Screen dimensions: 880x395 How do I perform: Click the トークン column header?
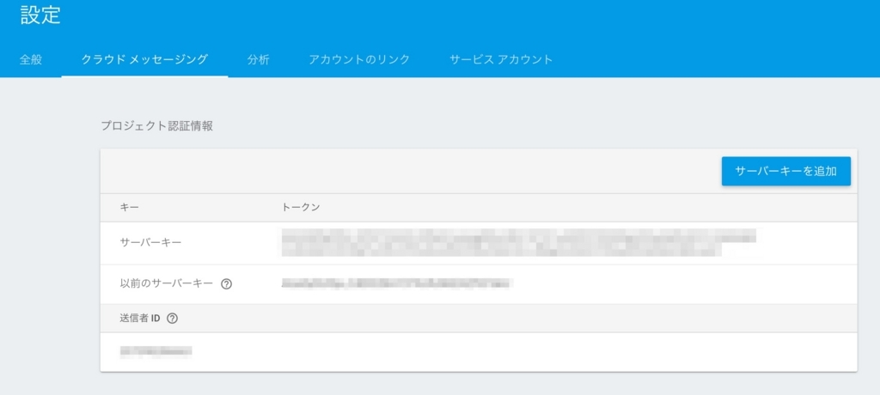click(301, 208)
